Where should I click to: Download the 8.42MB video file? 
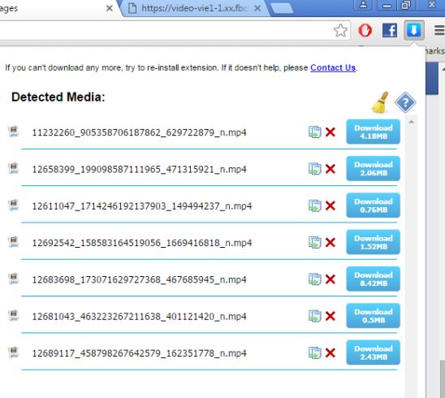[x=374, y=279]
